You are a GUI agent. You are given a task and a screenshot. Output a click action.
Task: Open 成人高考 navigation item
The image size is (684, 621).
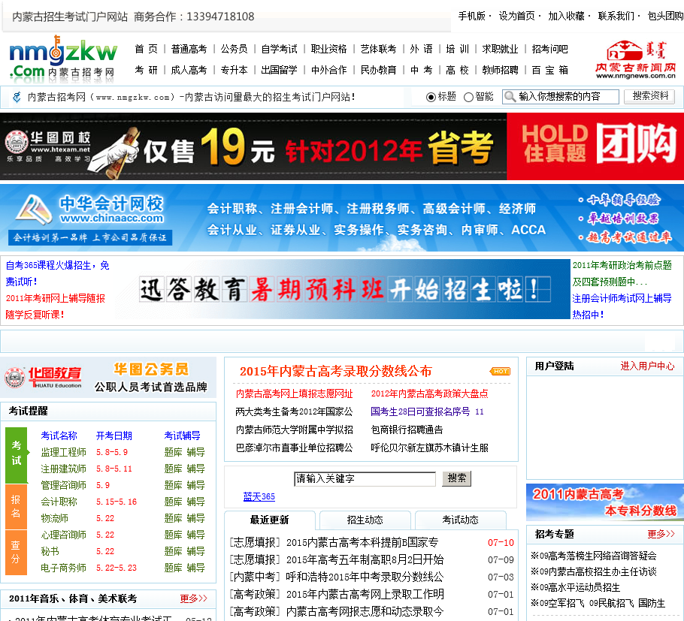(189, 70)
